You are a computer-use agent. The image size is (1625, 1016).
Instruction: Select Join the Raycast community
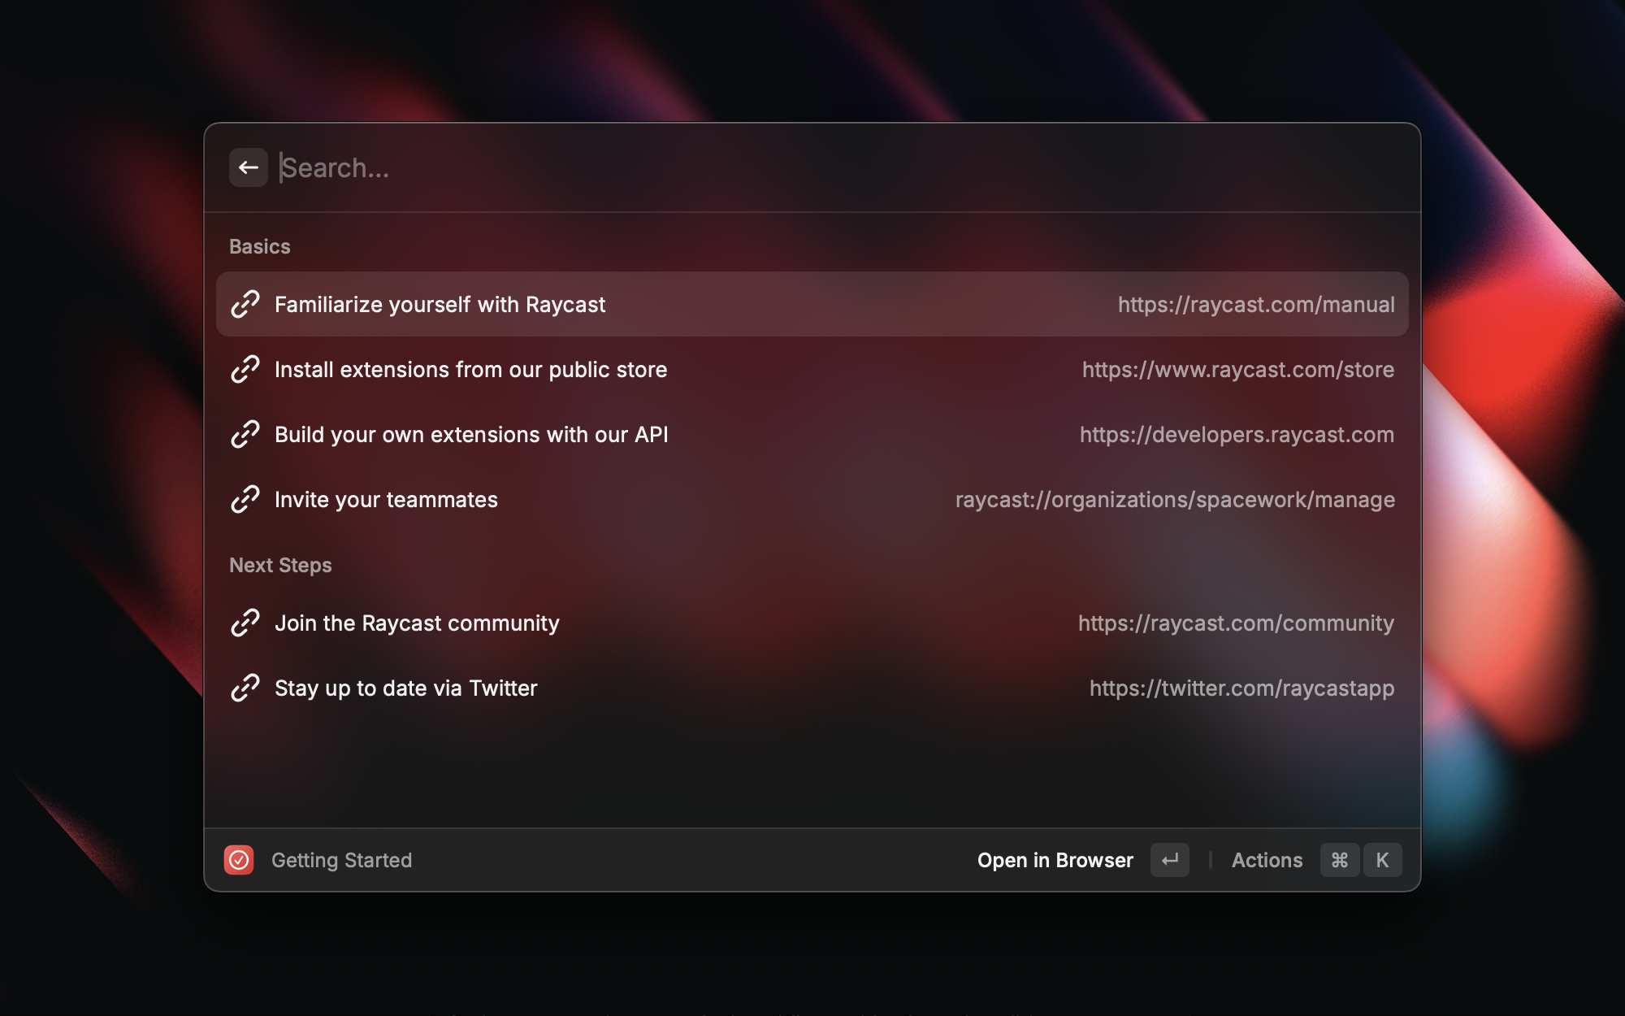(812, 623)
